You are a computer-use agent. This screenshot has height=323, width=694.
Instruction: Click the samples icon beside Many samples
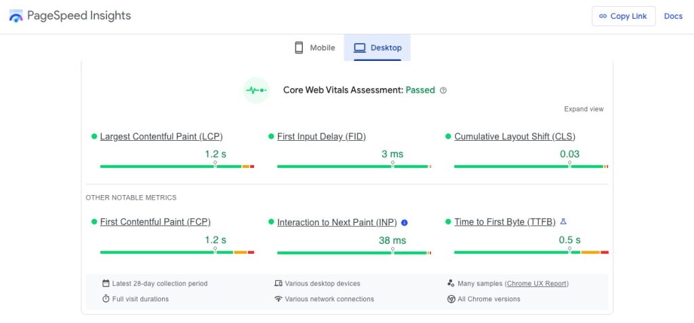pyautogui.click(x=451, y=283)
